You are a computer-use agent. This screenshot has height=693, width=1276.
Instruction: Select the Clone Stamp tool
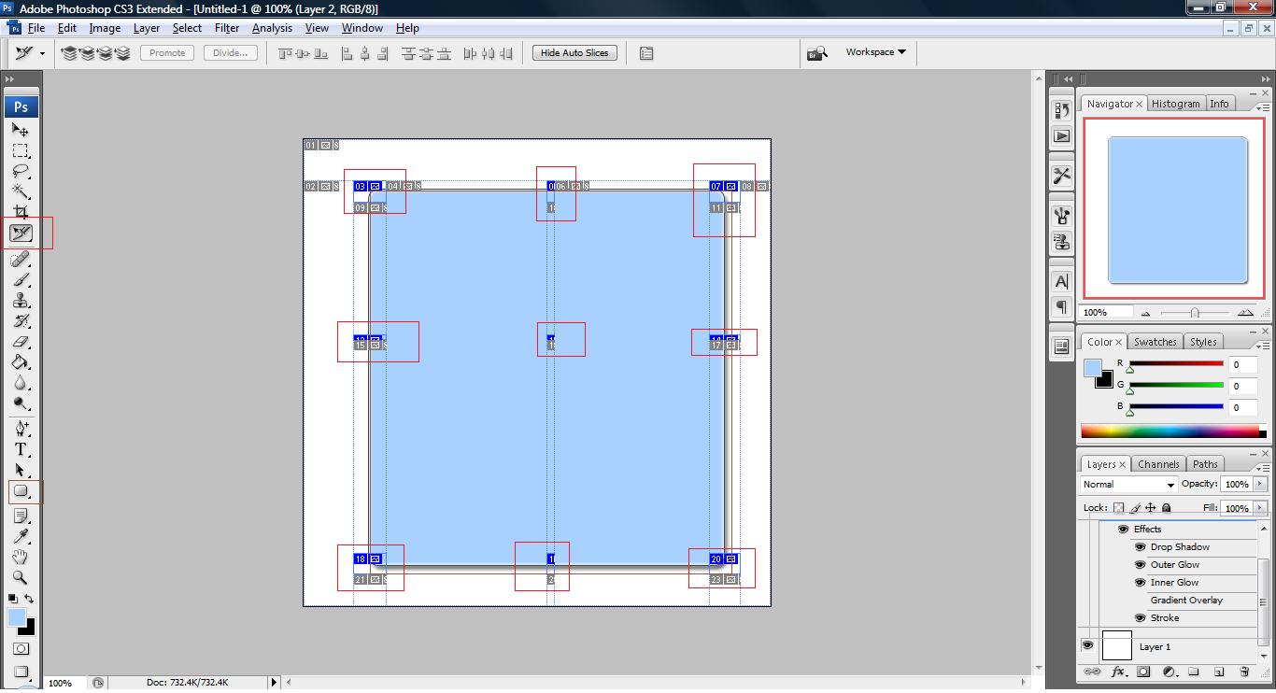pyautogui.click(x=21, y=300)
